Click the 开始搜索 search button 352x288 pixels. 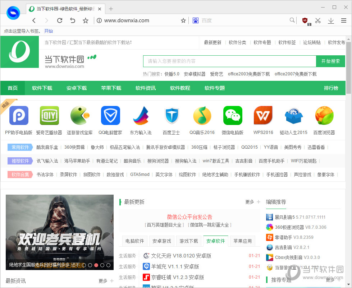point(330,61)
